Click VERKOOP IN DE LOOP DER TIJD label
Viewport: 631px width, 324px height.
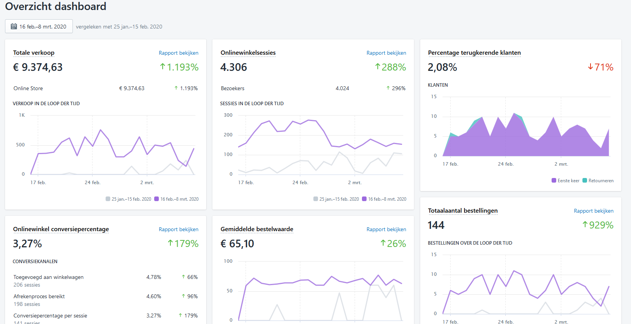[46, 104]
